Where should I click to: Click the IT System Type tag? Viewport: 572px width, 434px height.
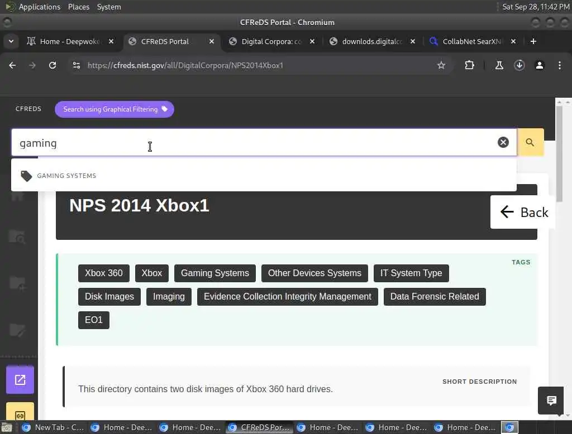(x=411, y=273)
